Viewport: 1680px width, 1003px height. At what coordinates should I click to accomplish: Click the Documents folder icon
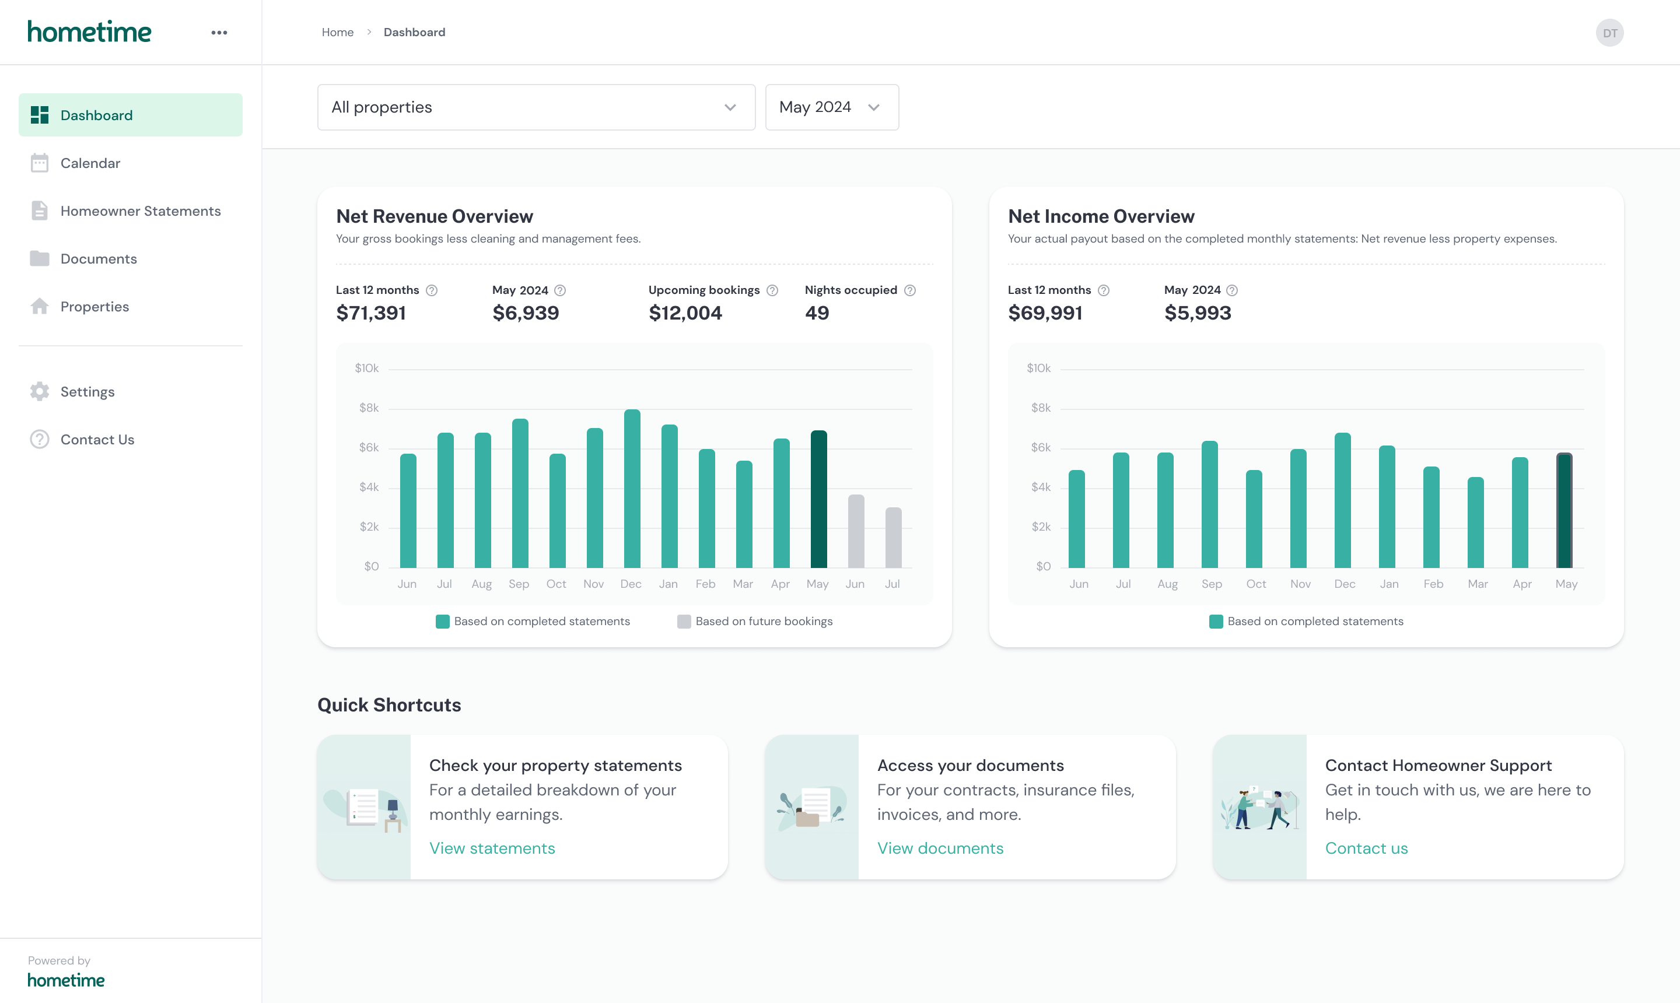coord(40,259)
